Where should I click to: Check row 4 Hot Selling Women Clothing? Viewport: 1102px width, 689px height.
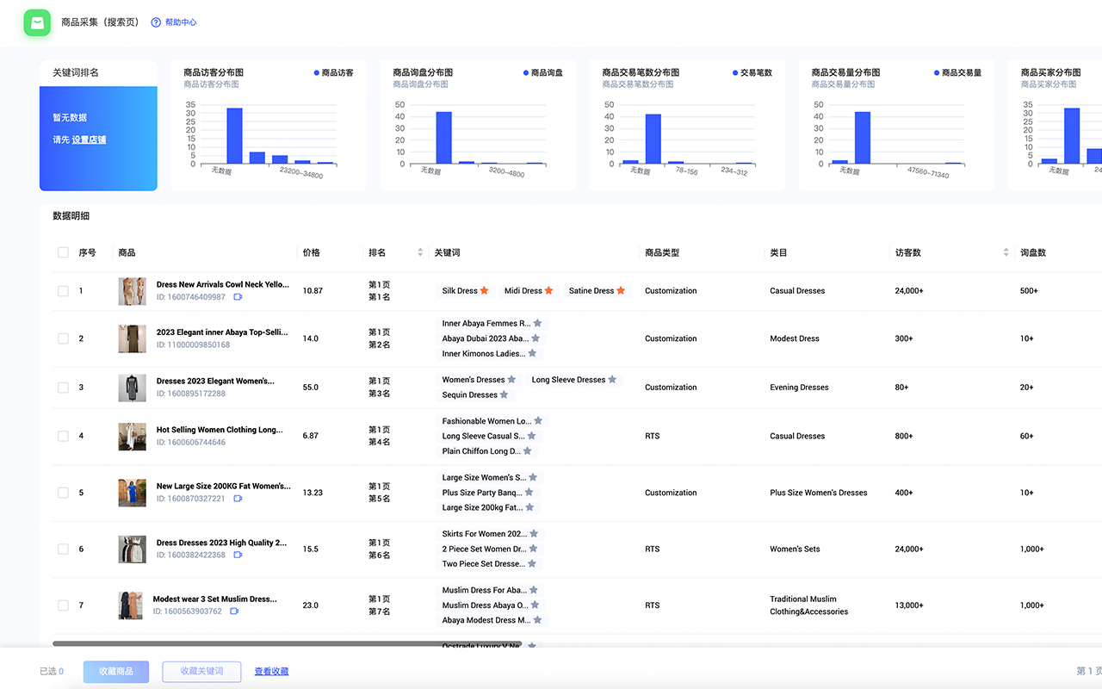tap(63, 436)
